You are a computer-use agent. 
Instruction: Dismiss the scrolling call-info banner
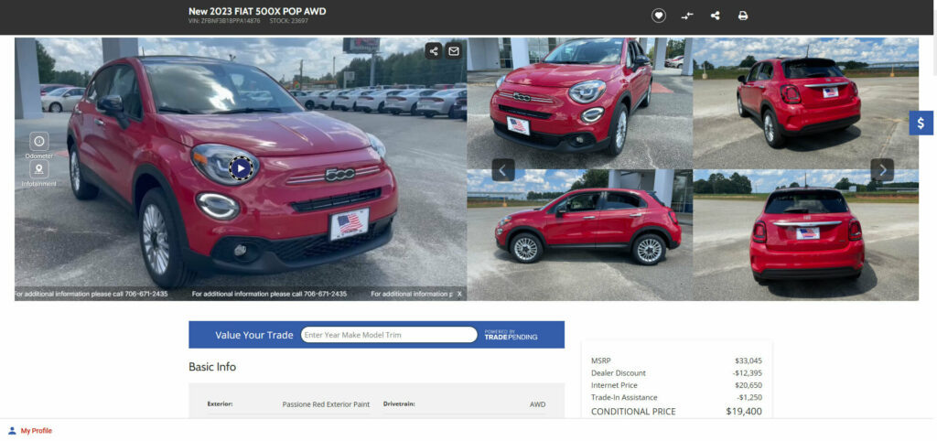pos(459,294)
